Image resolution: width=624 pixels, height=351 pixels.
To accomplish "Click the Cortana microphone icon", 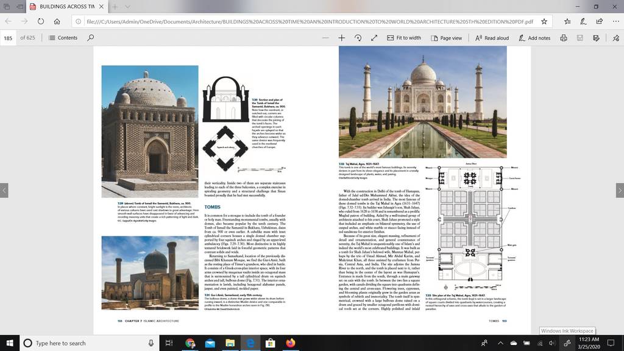I will tap(151, 343).
